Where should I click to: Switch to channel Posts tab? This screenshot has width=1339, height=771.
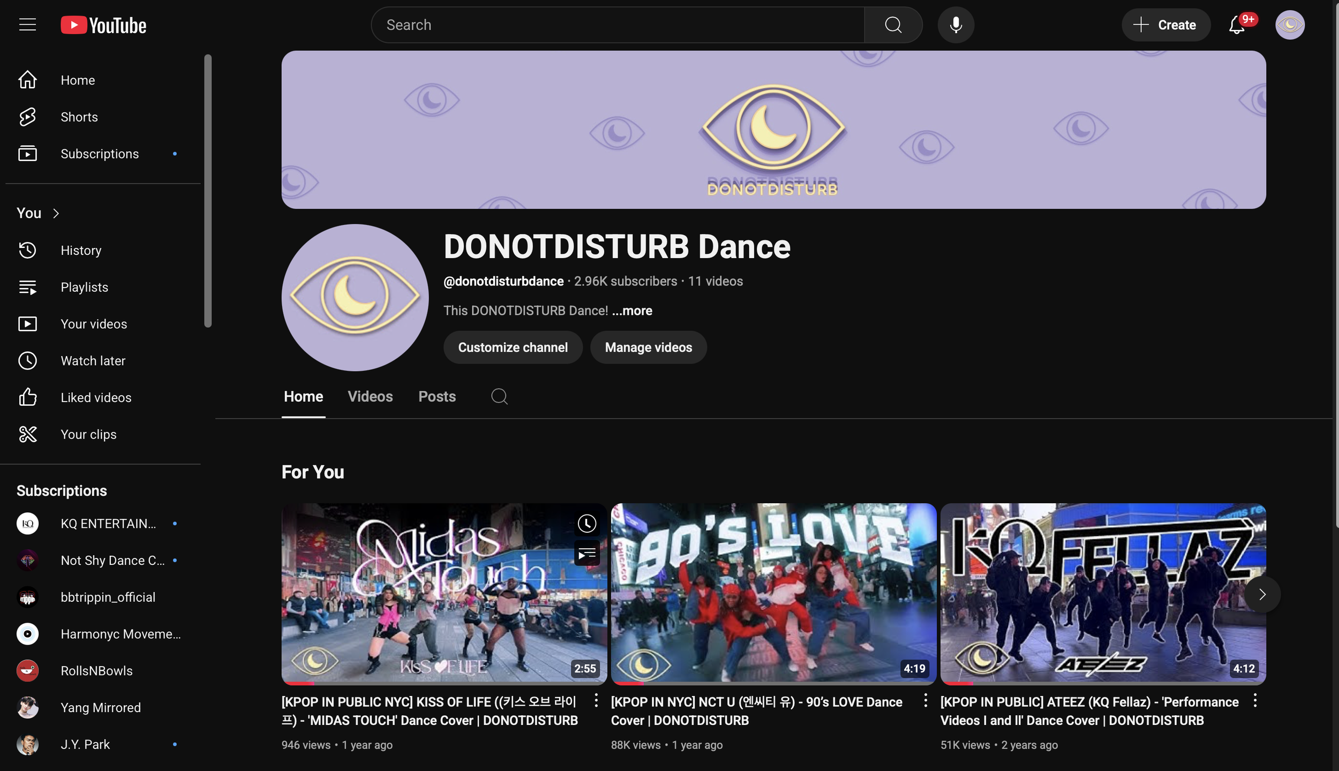pyautogui.click(x=437, y=397)
